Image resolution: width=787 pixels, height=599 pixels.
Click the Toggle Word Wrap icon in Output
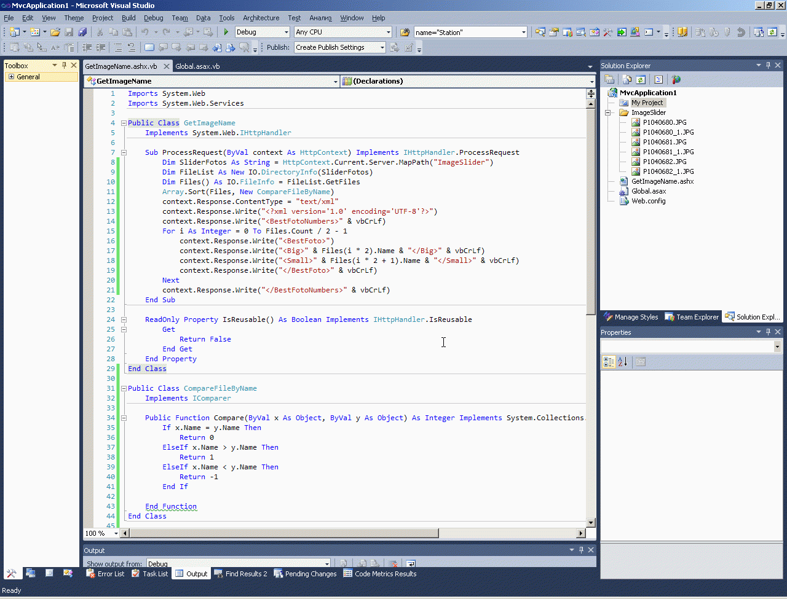click(x=411, y=563)
